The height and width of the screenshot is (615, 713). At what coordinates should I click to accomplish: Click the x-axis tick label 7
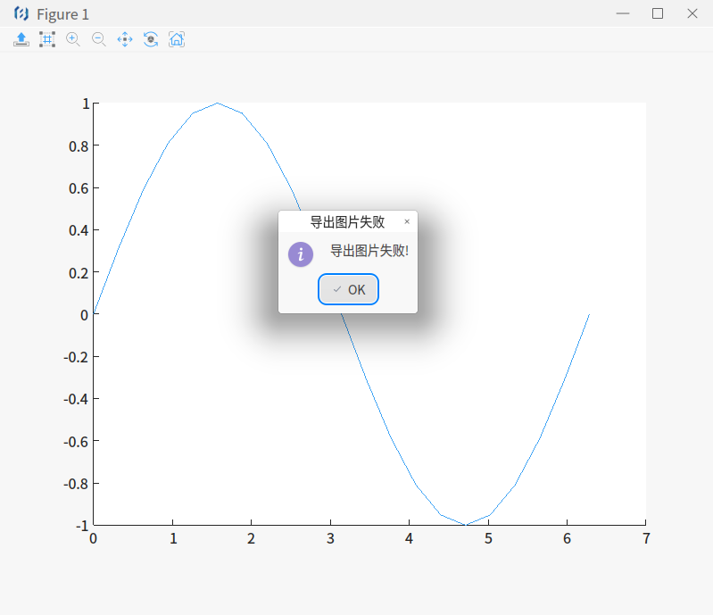(646, 538)
